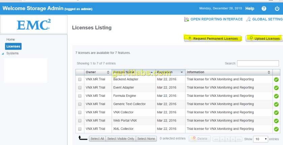Check the XML Collector license checkbox

tap(80, 129)
